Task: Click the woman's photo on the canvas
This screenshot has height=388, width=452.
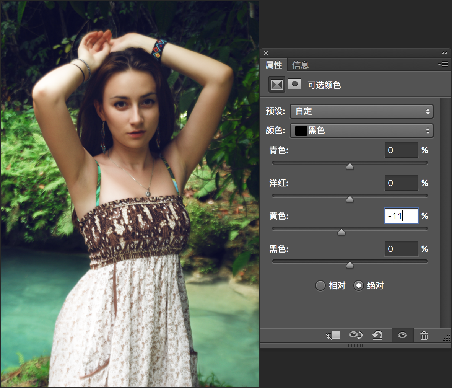Action: click(130, 194)
